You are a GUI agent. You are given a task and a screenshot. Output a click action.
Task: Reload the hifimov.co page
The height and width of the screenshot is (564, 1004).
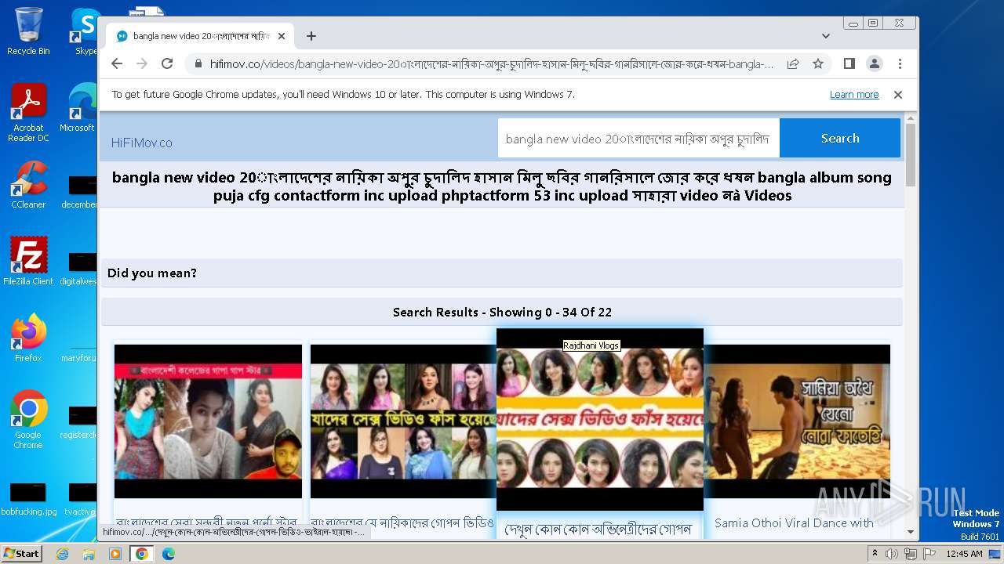pyautogui.click(x=167, y=63)
